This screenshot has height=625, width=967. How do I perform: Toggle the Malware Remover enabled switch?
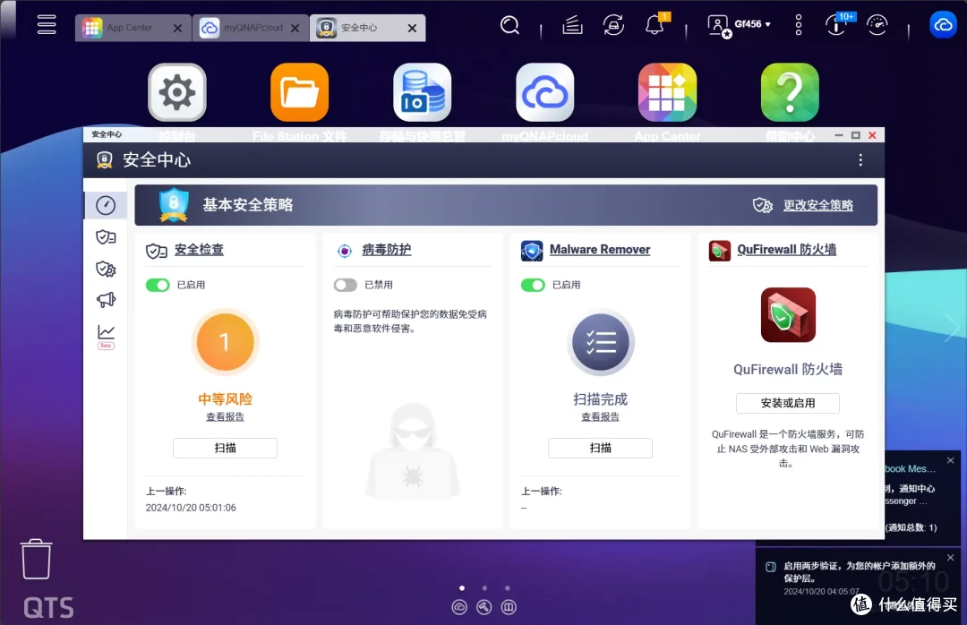pos(533,285)
